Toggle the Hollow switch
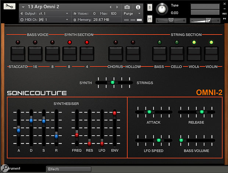The width and height of the screenshot is (228, 173). (133, 54)
